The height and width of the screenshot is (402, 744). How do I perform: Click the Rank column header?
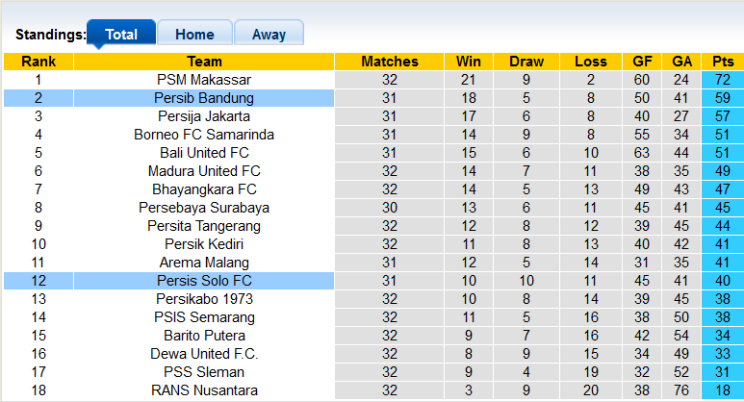pos(38,62)
